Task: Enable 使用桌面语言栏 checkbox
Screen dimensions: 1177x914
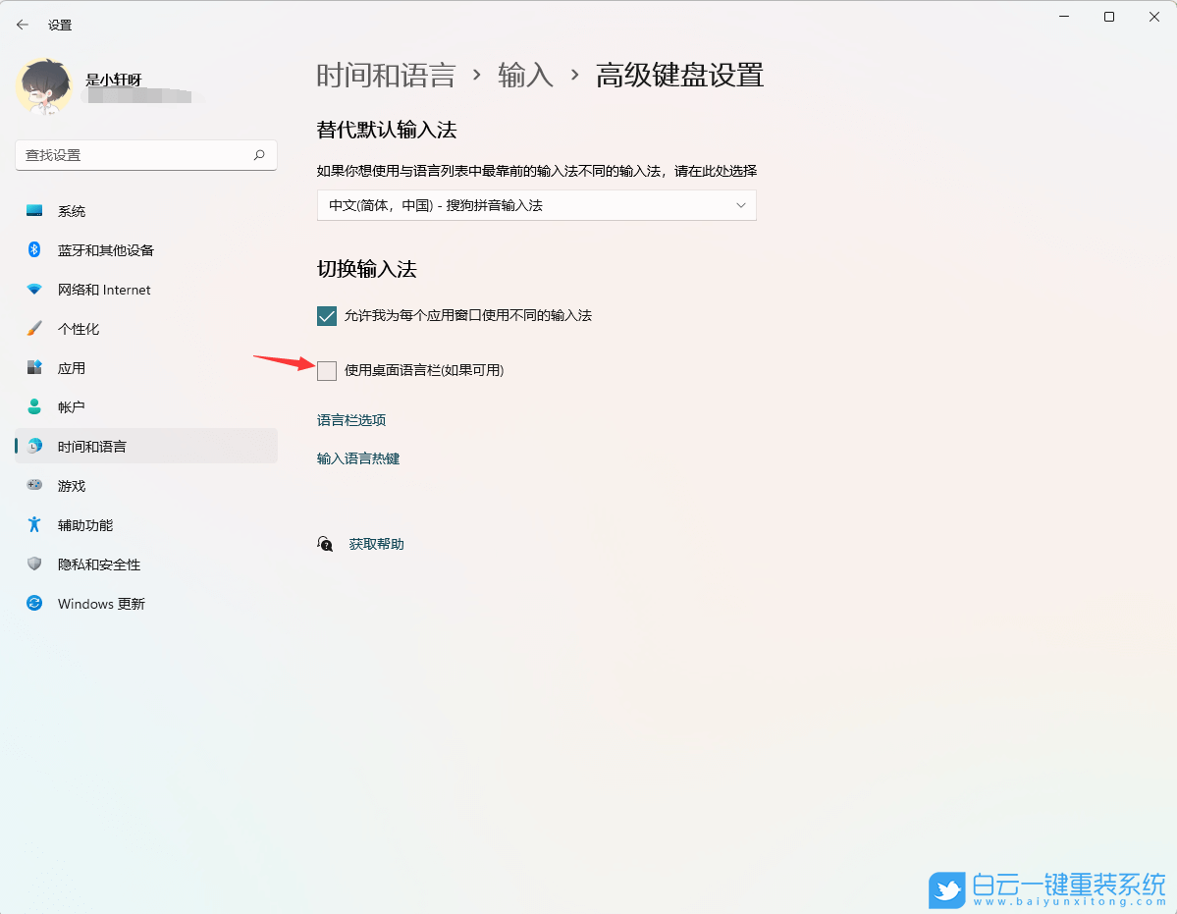Action: coord(327,370)
